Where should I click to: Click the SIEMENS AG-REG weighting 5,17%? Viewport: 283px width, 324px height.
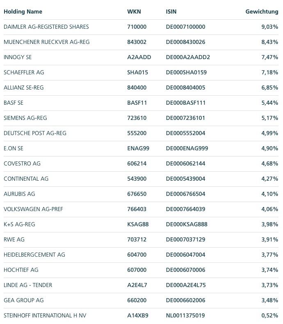tap(269, 118)
